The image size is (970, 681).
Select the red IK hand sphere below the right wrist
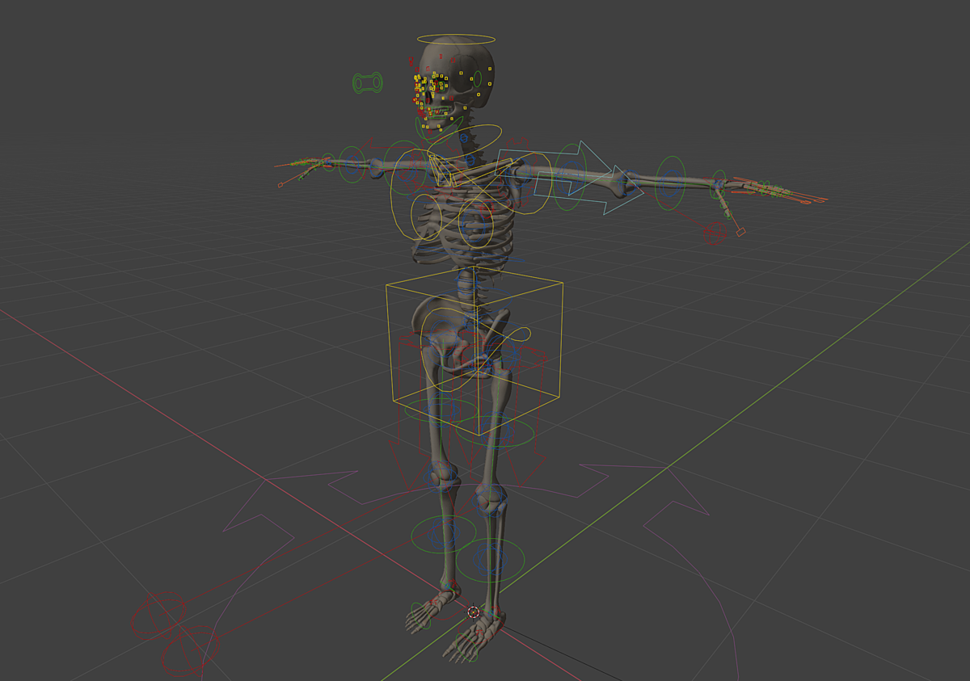714,233
